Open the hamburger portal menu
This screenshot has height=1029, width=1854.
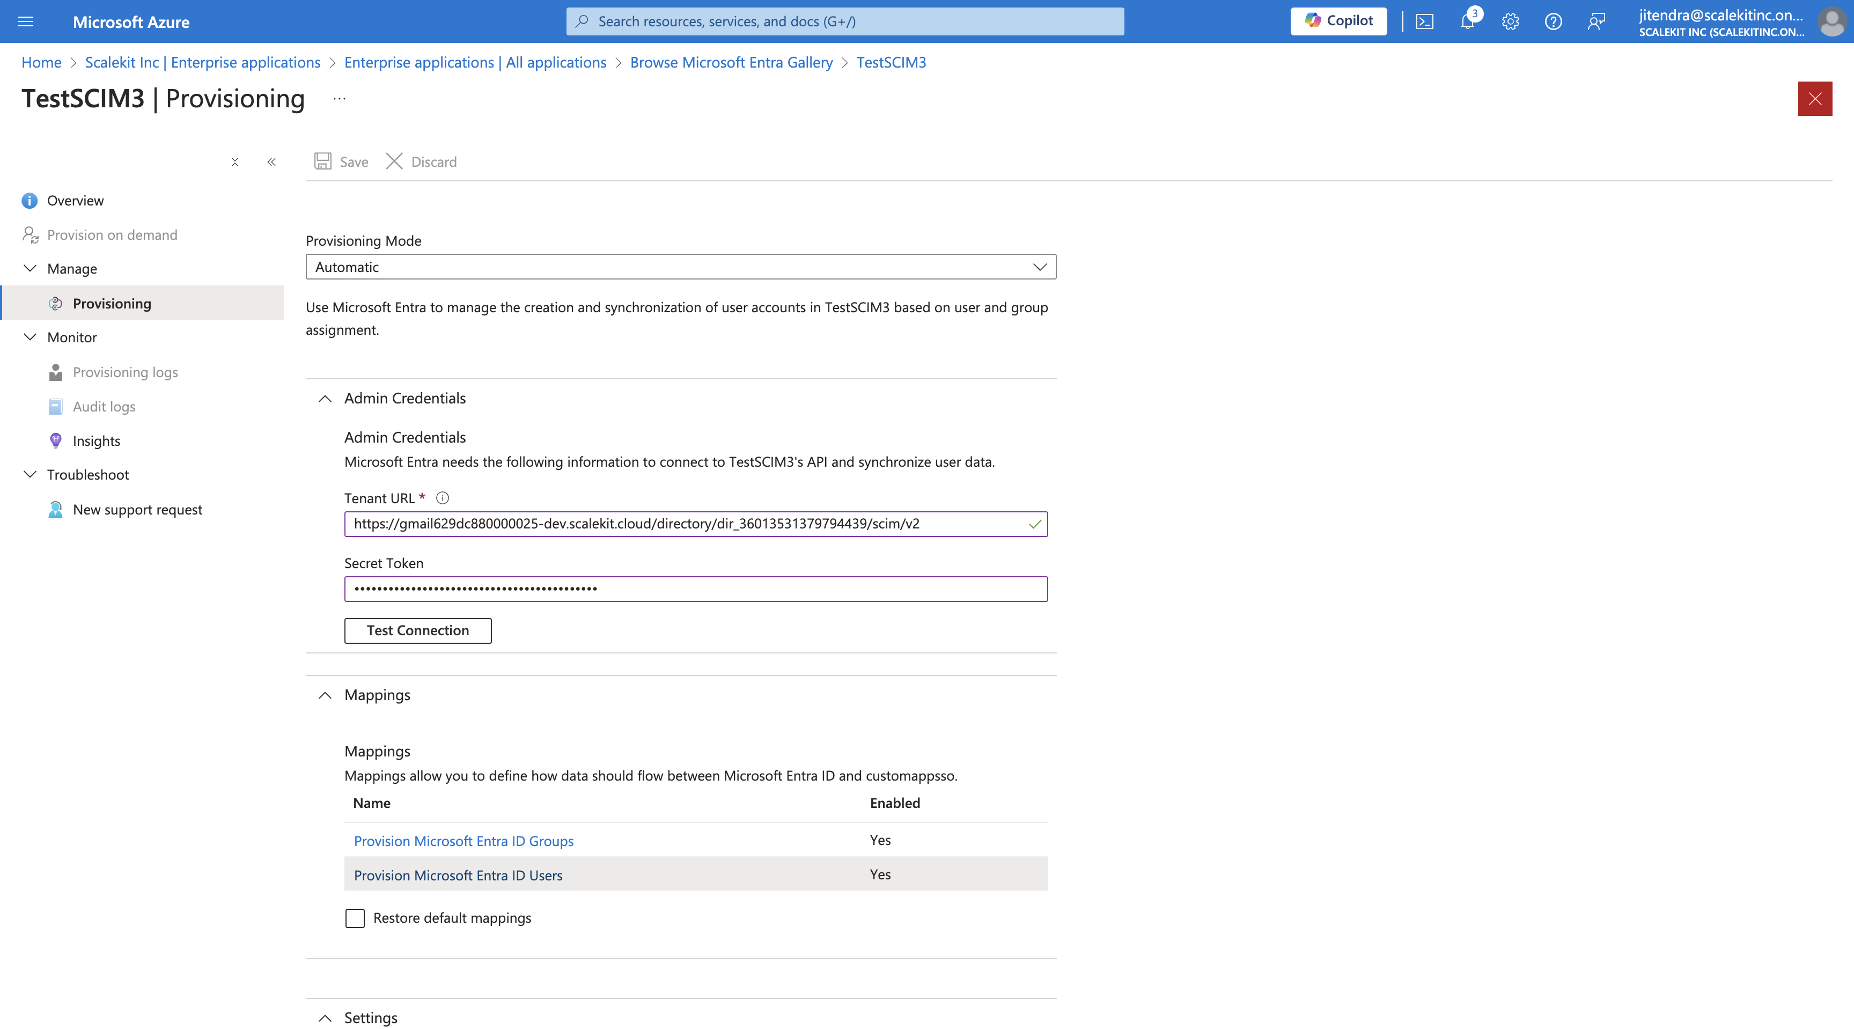[x=26, y=21]
